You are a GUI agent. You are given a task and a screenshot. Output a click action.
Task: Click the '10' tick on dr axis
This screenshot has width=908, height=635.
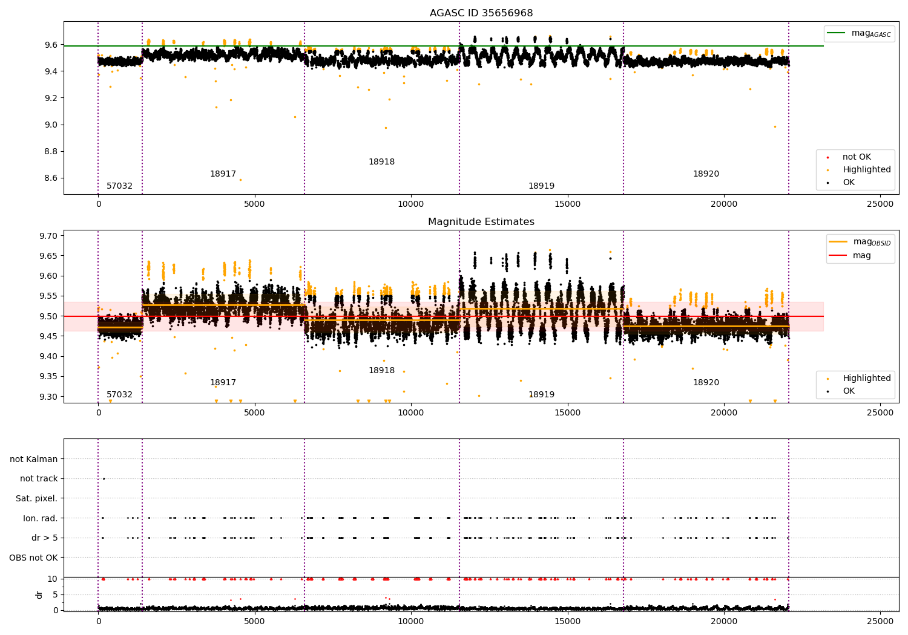tap(53, 579)
